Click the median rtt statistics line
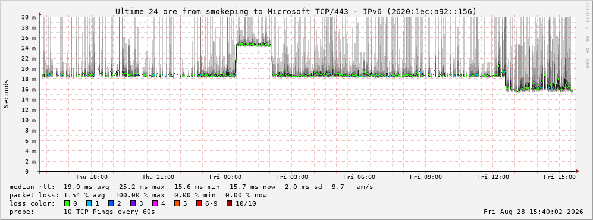 click(191, 187)
